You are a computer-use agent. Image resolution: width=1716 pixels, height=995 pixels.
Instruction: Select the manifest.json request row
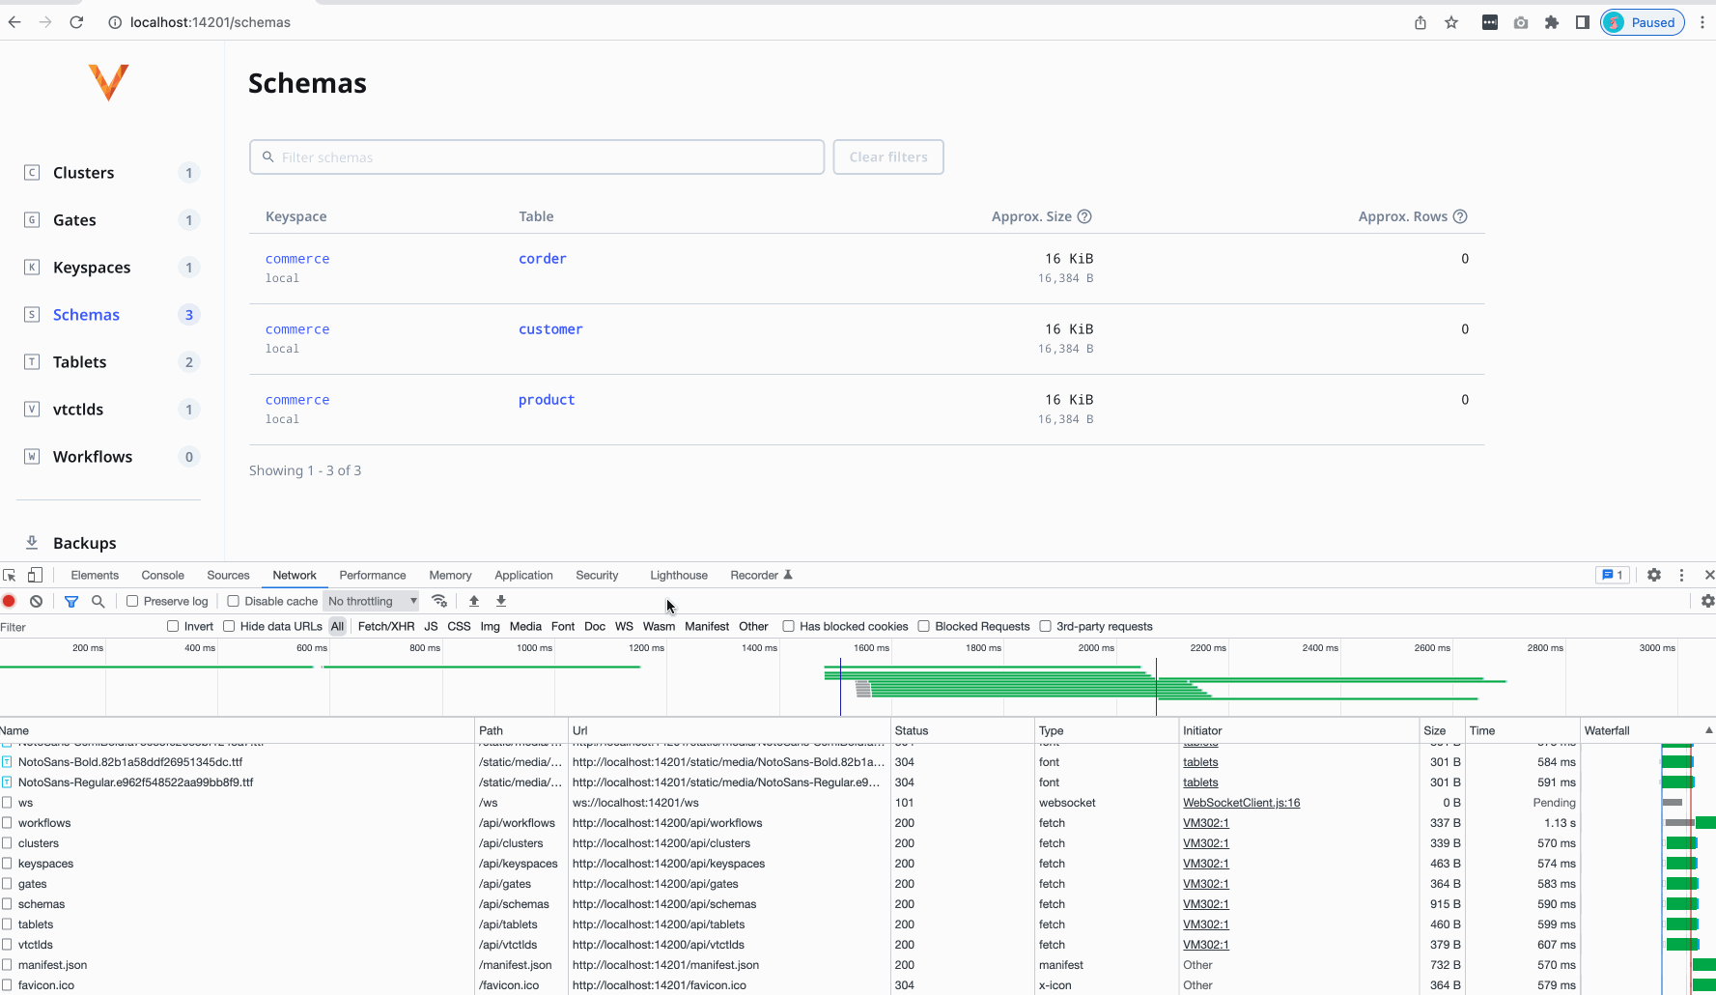coord(858,965)
